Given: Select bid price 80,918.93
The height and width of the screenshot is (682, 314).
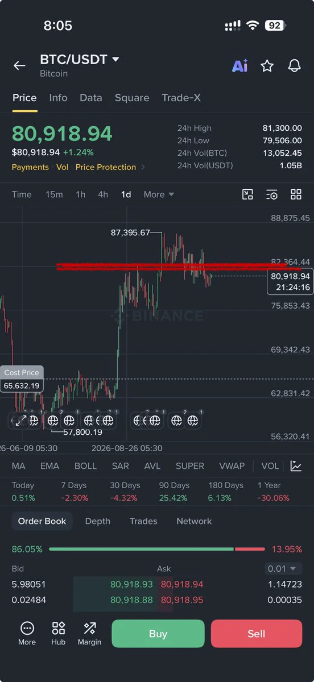Looking at the screenshot, I should tap(131, 584).
